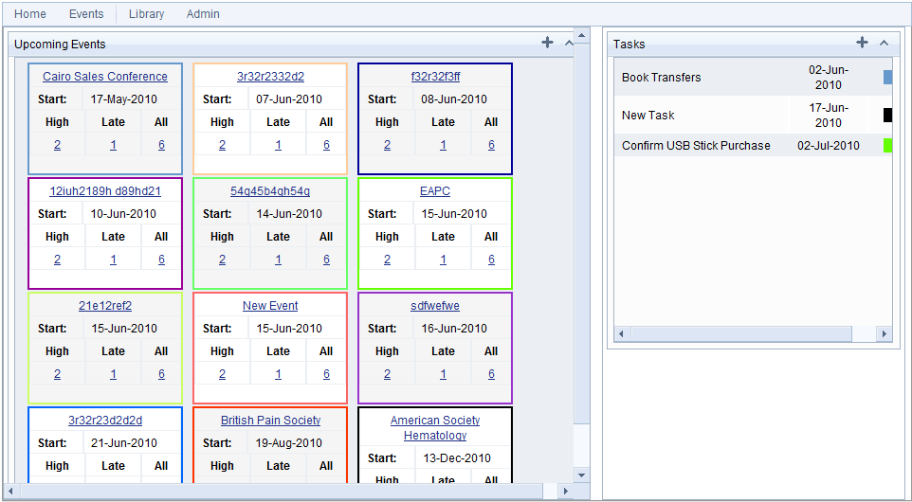Click All count 6 for Cairo Sales Conference

point(161,145)
